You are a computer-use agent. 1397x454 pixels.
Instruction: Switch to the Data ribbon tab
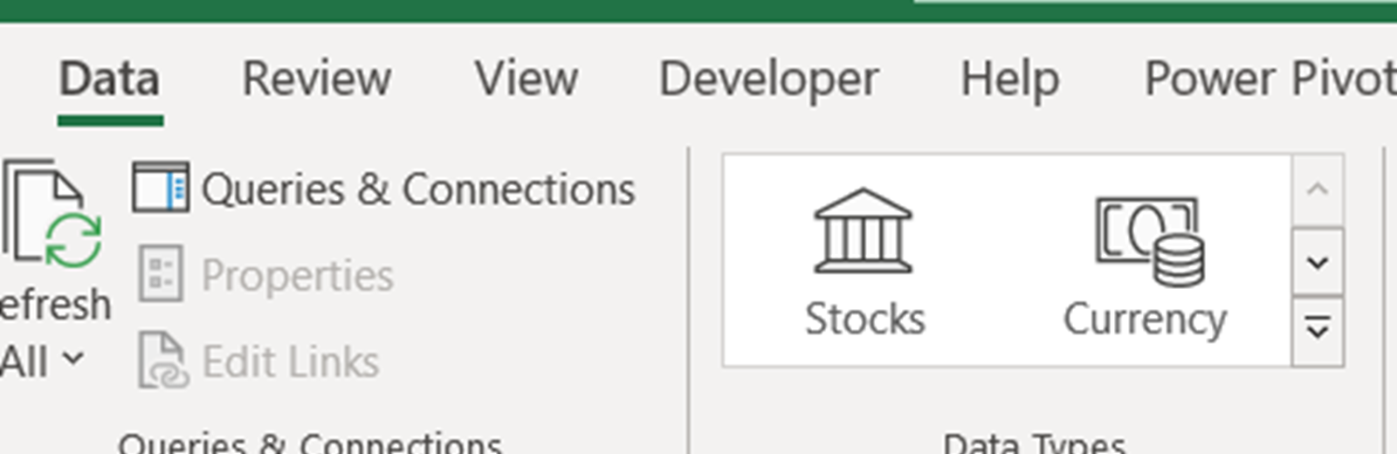pos(110,79)
